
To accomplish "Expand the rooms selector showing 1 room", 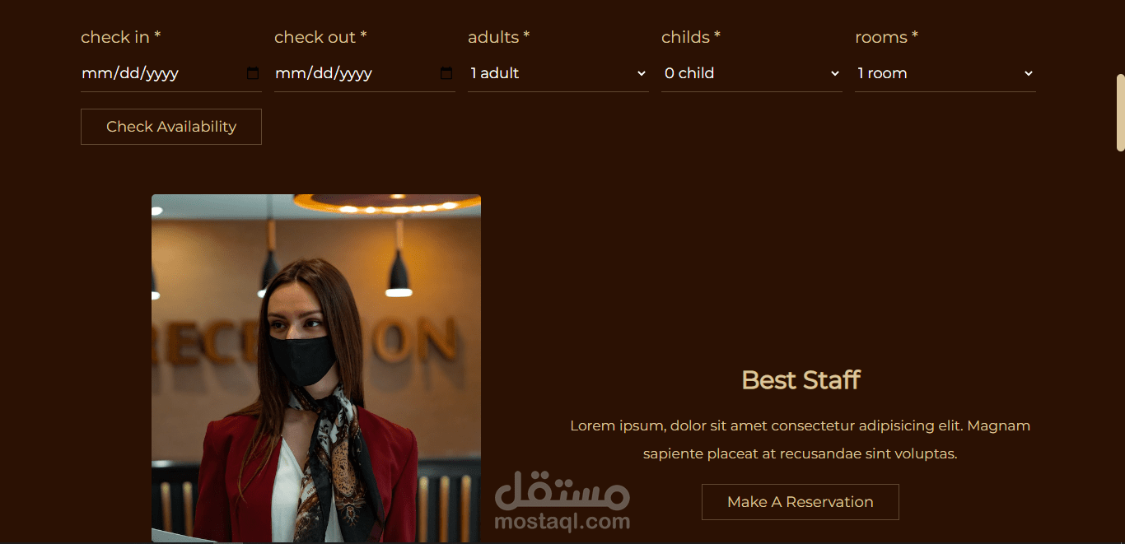I will [945, 73].
